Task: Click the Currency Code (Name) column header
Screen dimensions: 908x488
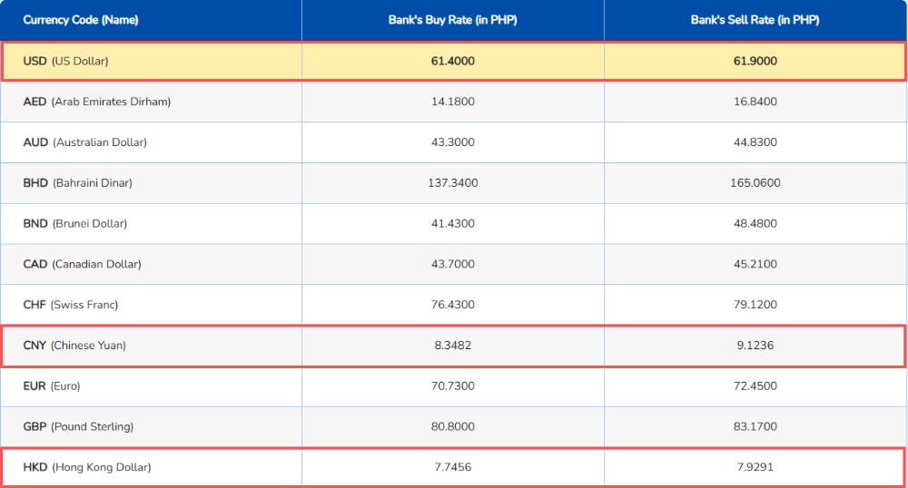Action: pos(81,20)
